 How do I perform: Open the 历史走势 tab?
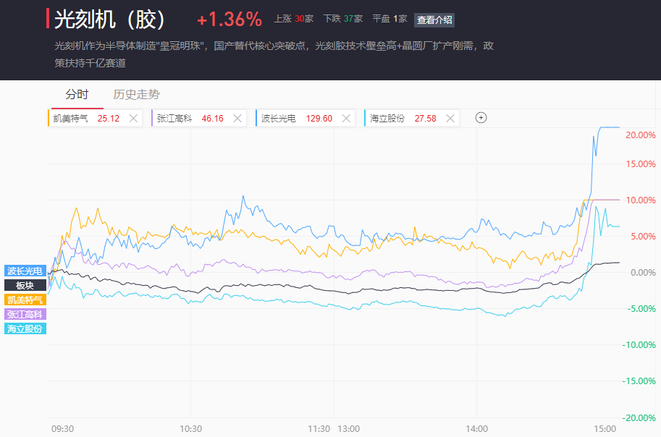[x=136, y=94]
